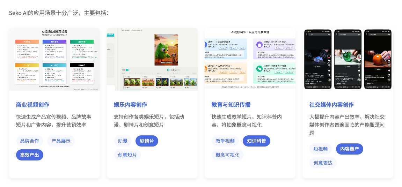This screenshot has height=187, width=402.
Task: Select the 产品展示 tag
Action: tap(61, 141)
